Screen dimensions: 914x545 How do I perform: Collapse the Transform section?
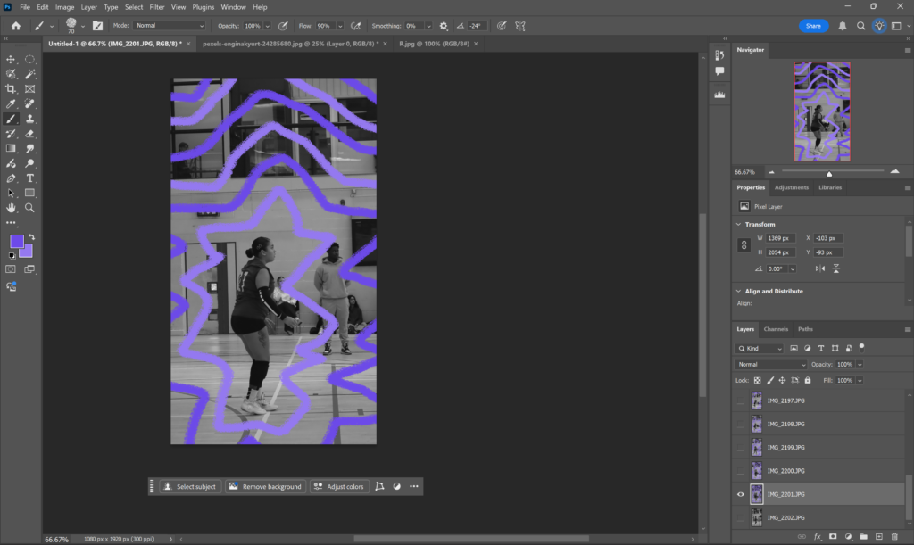pos(739,225)
